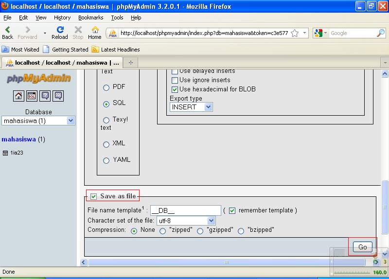
Task: Click the table icon beside 1ia23
Action: [5, 153]
